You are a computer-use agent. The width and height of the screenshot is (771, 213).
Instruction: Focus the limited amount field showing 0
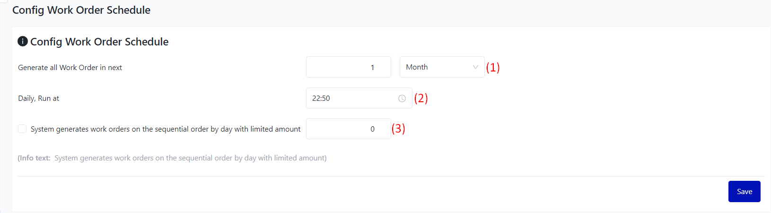(349, 129)
